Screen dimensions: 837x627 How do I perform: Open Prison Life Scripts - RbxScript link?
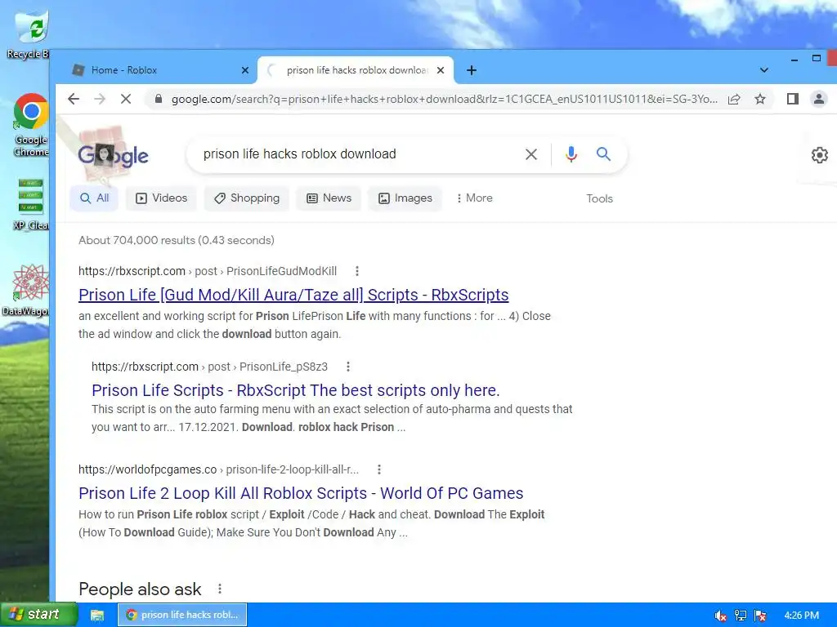pyautogui.click(x=296, y=390)
